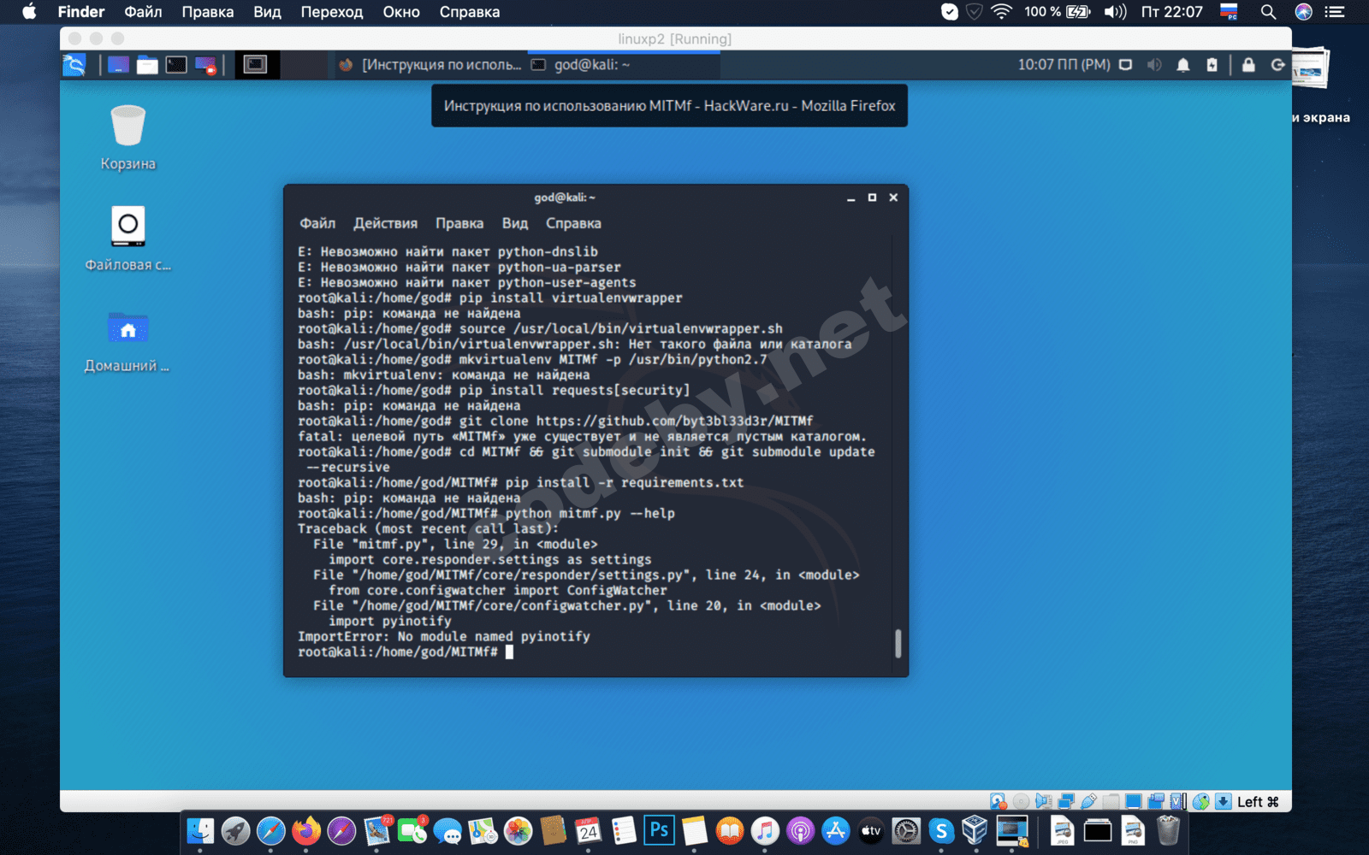Viewport: 1369px width, 855px height.
Task: Open the Finder menu in macOS menu bar
Action: click(81, 12)
